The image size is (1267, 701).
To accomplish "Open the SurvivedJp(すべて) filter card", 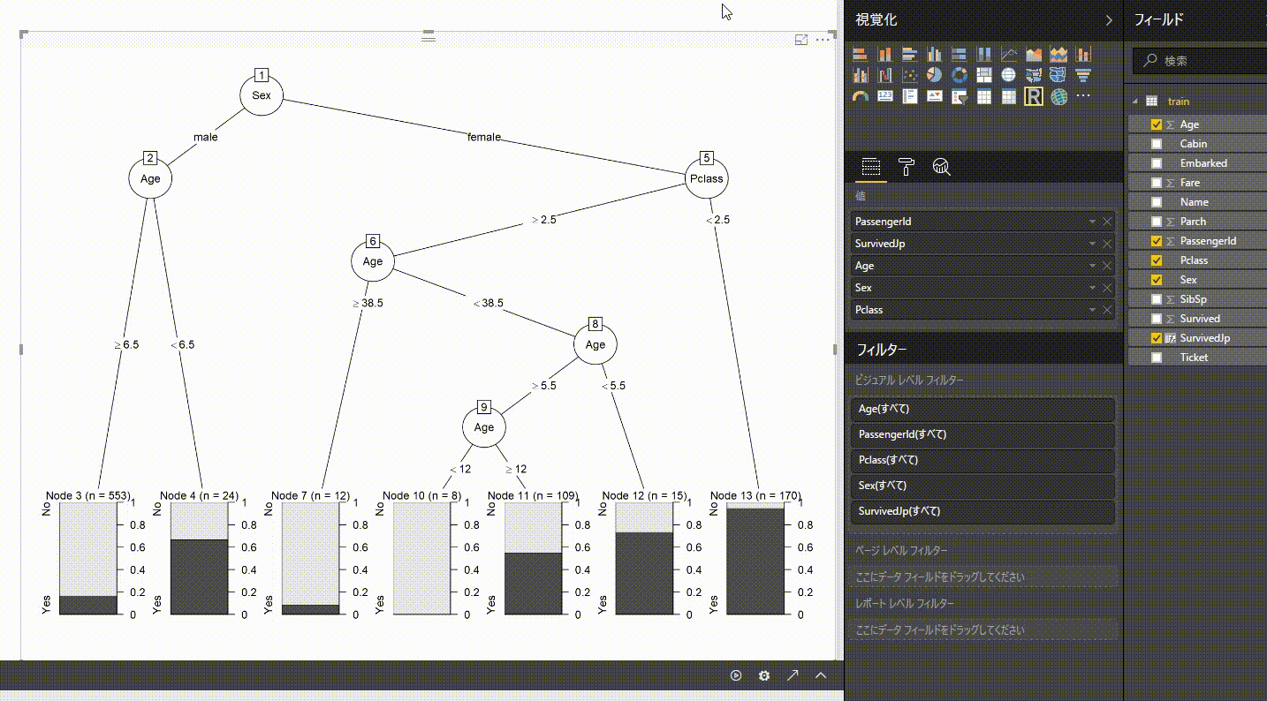I will click(981, 511).
